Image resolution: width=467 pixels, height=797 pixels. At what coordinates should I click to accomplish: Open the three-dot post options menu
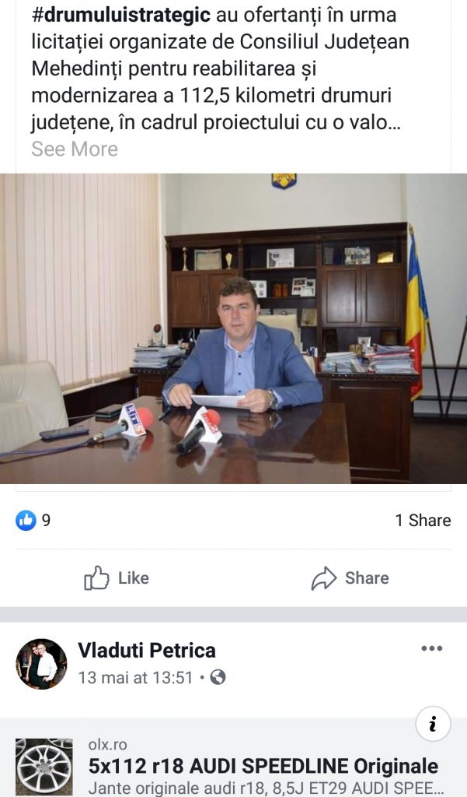tap(431, 648)
